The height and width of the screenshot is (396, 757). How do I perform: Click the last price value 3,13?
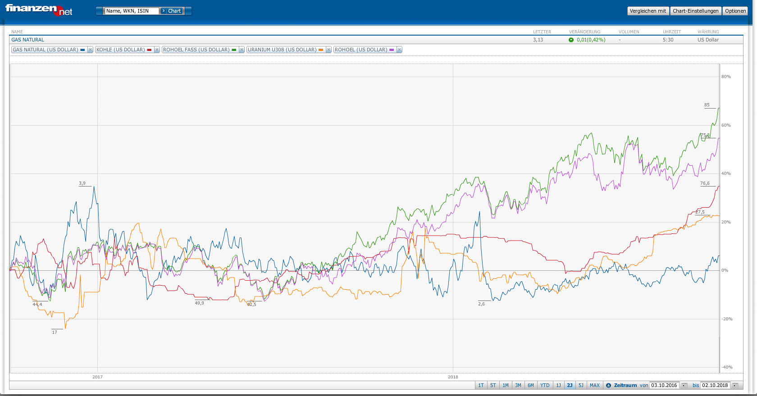538,40
